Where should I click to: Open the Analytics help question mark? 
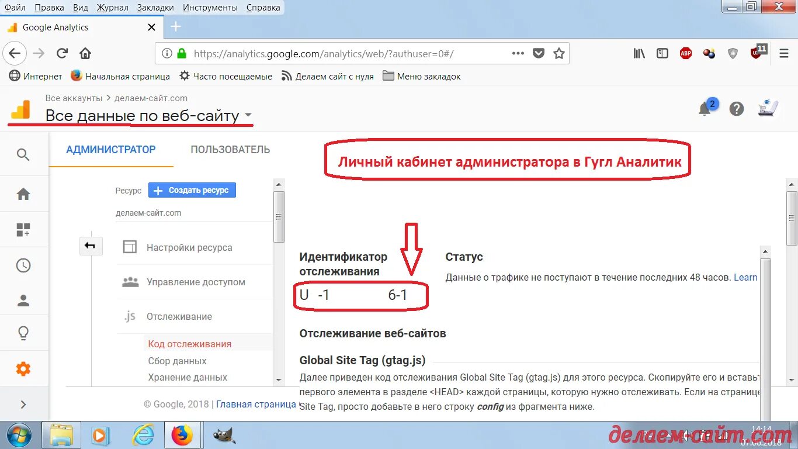pos(737,109)
